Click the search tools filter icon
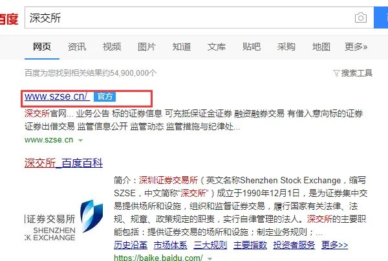This screenshot has height=261, width=388. pyautogui.click(x=336, y=73)
